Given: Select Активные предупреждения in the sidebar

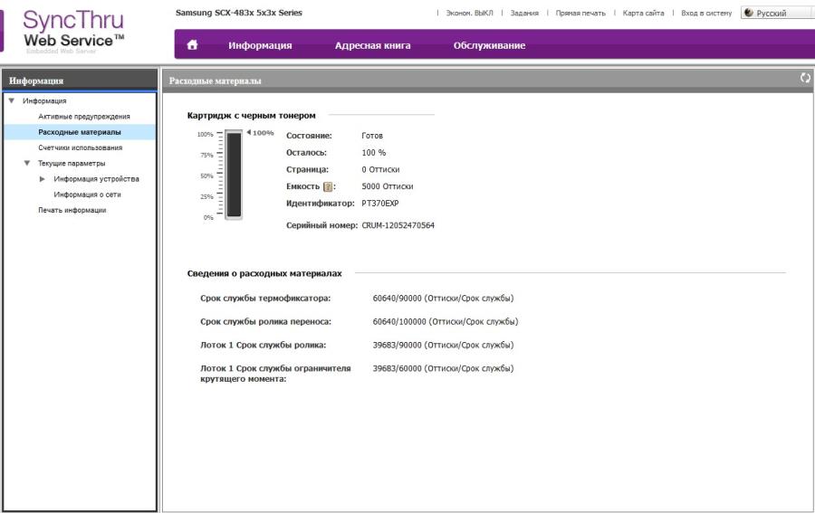Looking at the screenshot, I should pyautogui.click(x=83, y=117).
